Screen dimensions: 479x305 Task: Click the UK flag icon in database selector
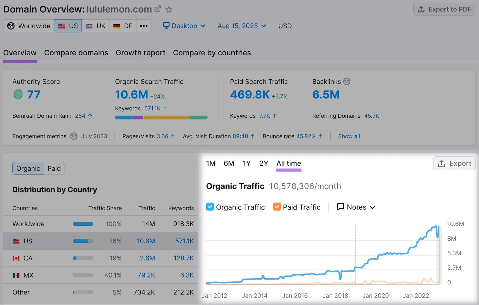click(x=89, y=26)
